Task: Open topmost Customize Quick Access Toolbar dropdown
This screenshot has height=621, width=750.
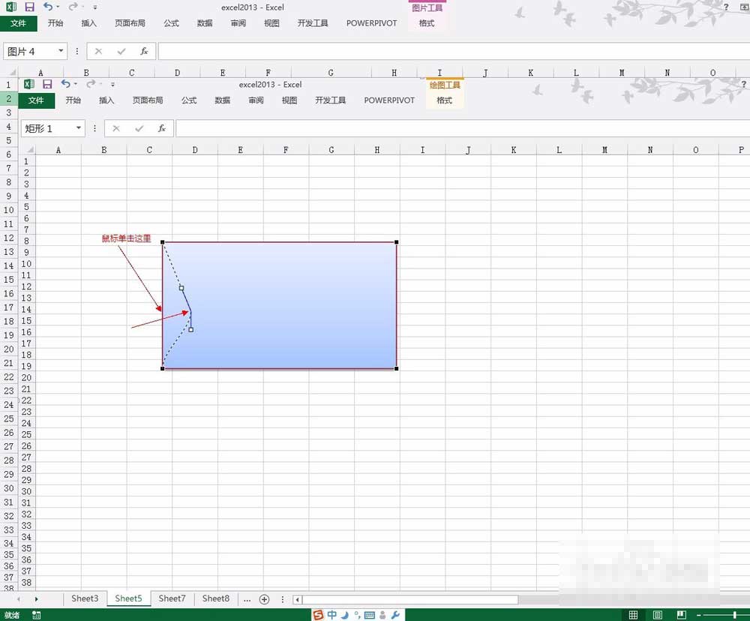Action: [x=95, y=7]
